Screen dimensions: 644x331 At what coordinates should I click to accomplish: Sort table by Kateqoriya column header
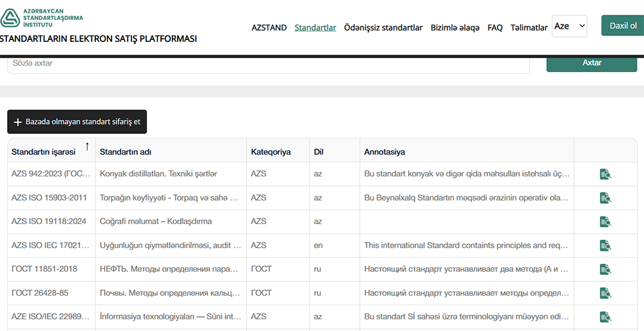(x=270, y=152)
